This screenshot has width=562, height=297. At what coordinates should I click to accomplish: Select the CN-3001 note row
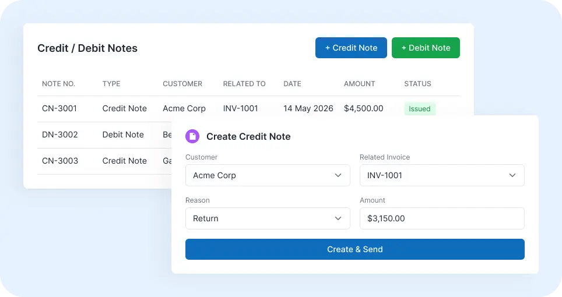(248, 108)
